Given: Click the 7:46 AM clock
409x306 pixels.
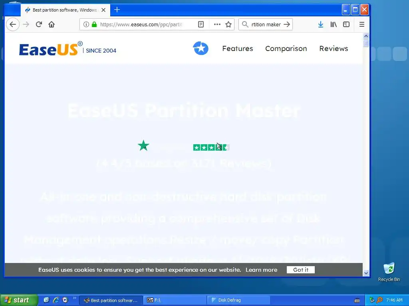Looking at the screenshot, I should [394, 300].
